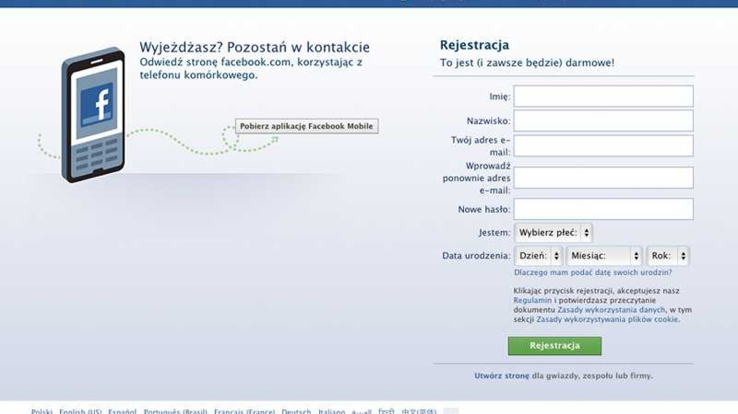Image resolution: width=738 pixels, height=414 pixels.
Task: Click the Utwórz stronę link
Action: coord(502,376)
